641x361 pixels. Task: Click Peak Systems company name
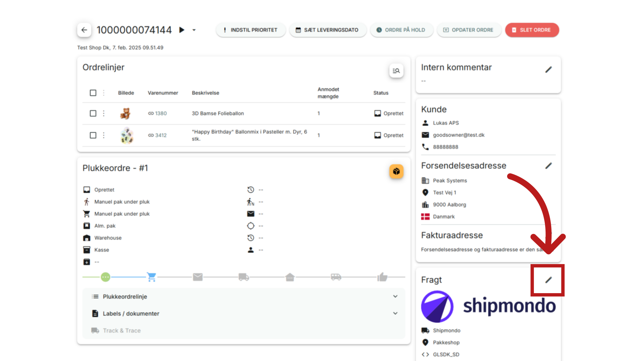[450, 180]
